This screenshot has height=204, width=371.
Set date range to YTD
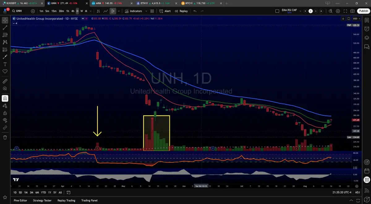43,193
